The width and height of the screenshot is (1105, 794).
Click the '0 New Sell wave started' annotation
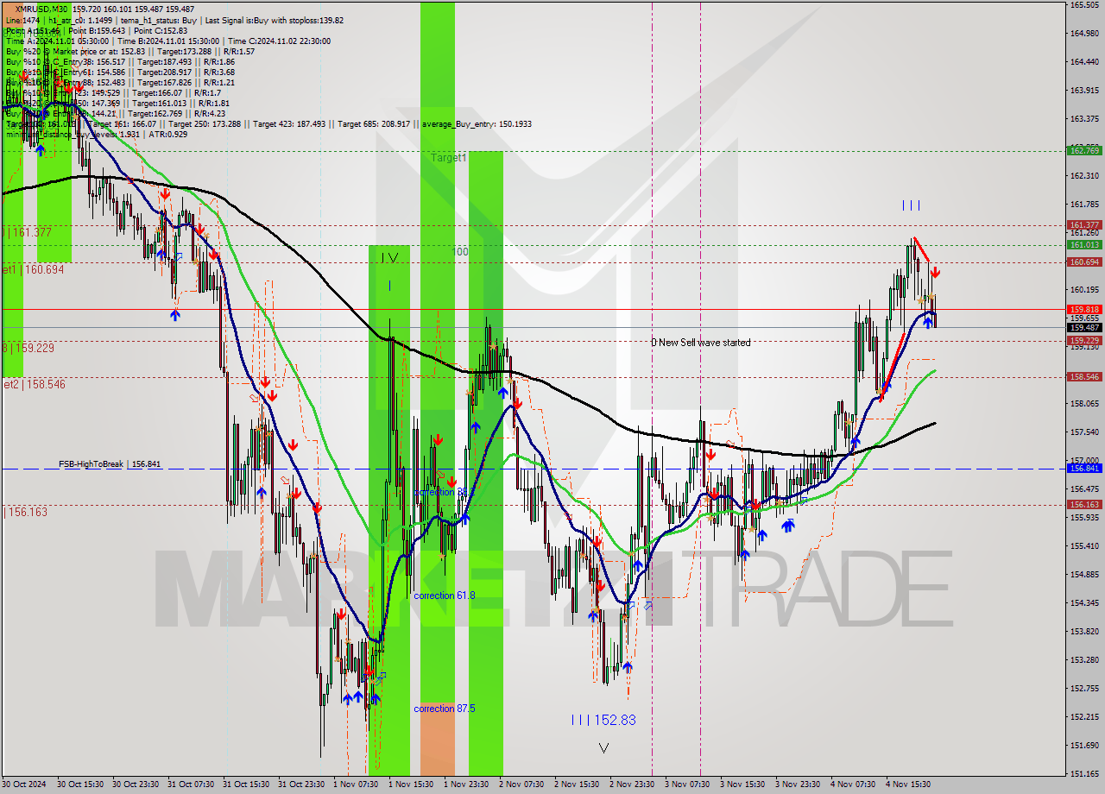click(701, 343)
